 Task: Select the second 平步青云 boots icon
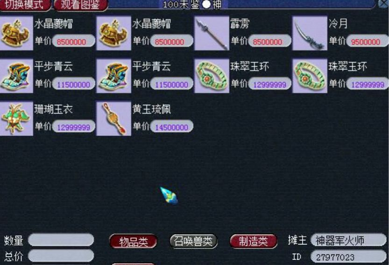click(x=113, y=76)
